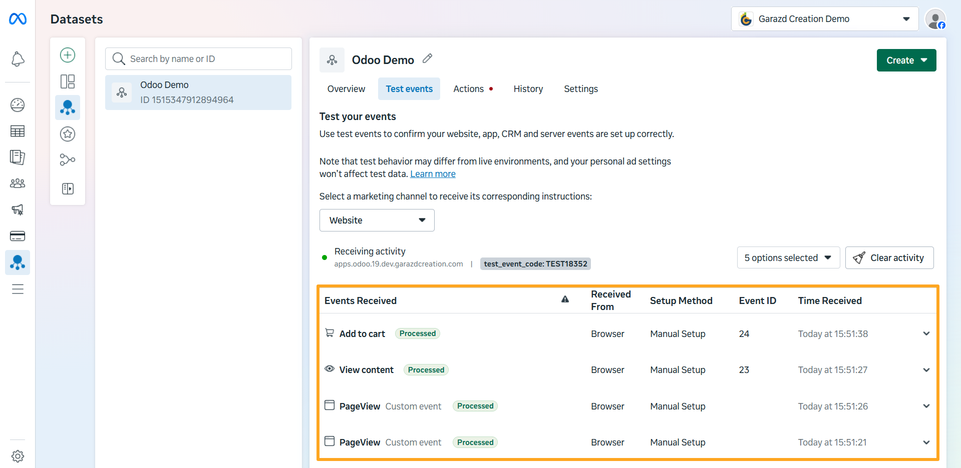Click the Time Received column header
The image size is (961, 468).
(830, 301)
